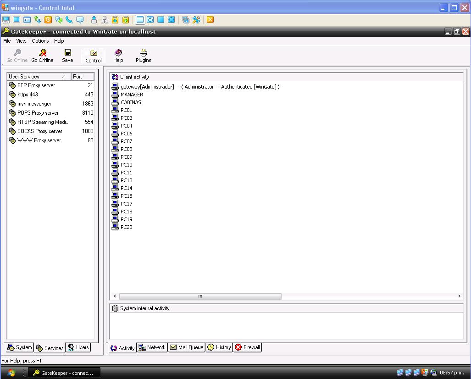
Task: Click the send clipboard (up arrow) icon
Action: (x=126, y=20)
